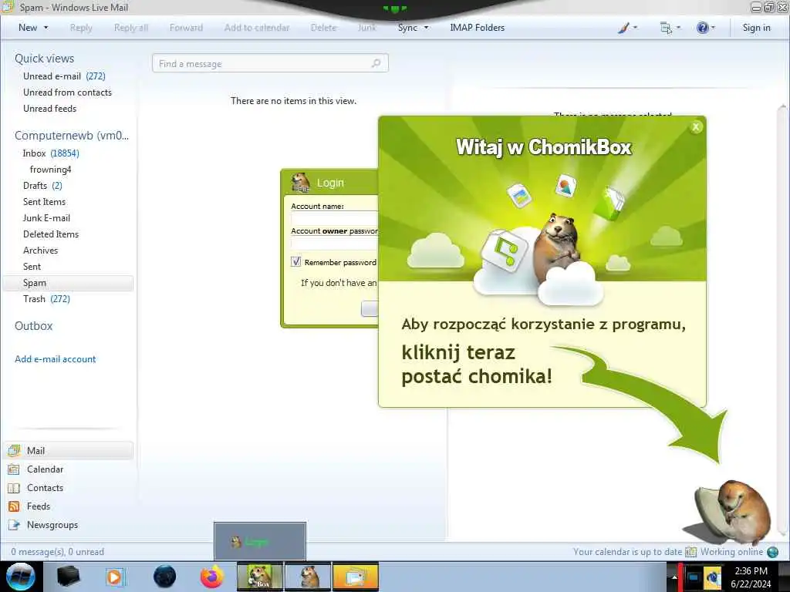Click the Working online globe icon
This screenshot has height=592, width=790.
click(772, 552)
